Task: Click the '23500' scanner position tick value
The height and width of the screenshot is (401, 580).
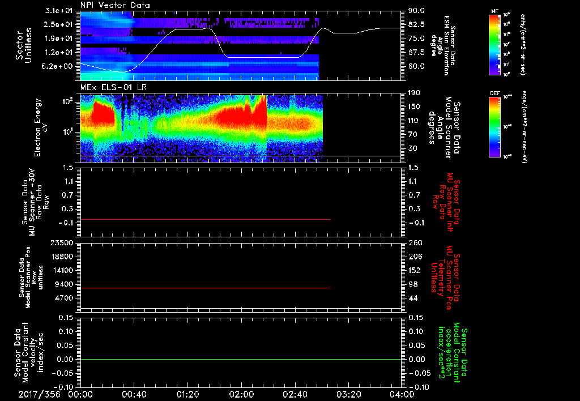Action: point(62,242)
